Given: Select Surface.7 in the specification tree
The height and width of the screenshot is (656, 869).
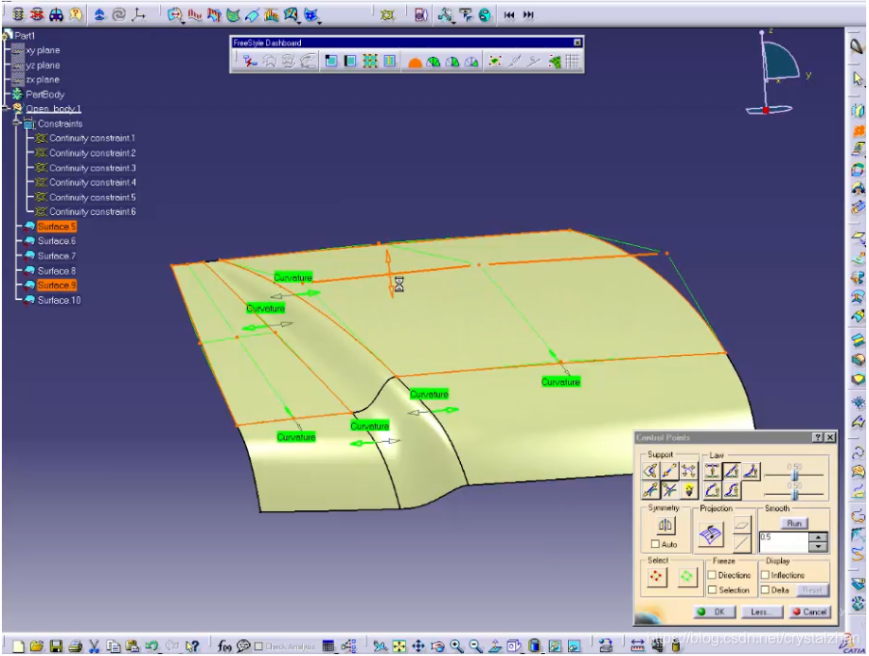Looking at the screenshot, I should coord(56,256).
